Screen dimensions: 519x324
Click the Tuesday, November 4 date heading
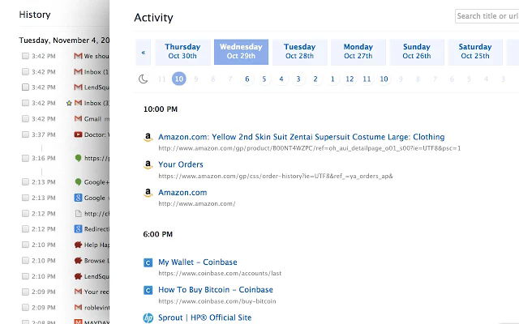(x=64, y=40)
